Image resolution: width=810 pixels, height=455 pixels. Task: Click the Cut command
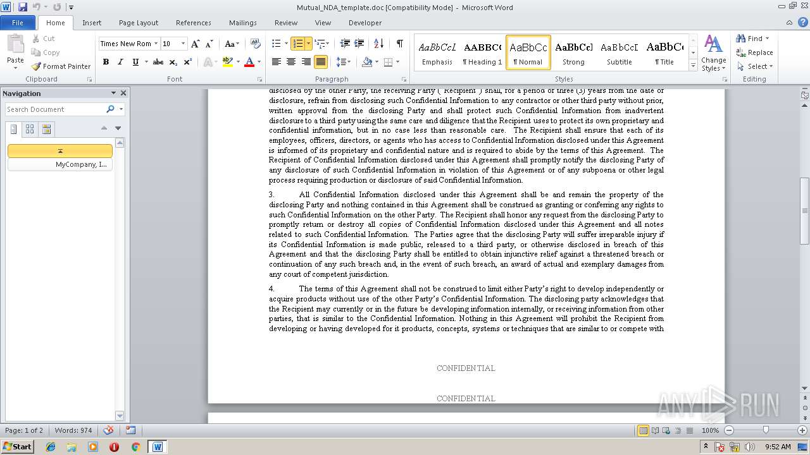44,39
